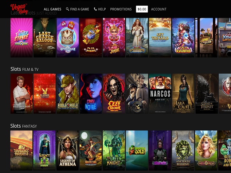Choose the Get the Gold game
Viewport: 231px width, 173px height.
coord(160,38)
